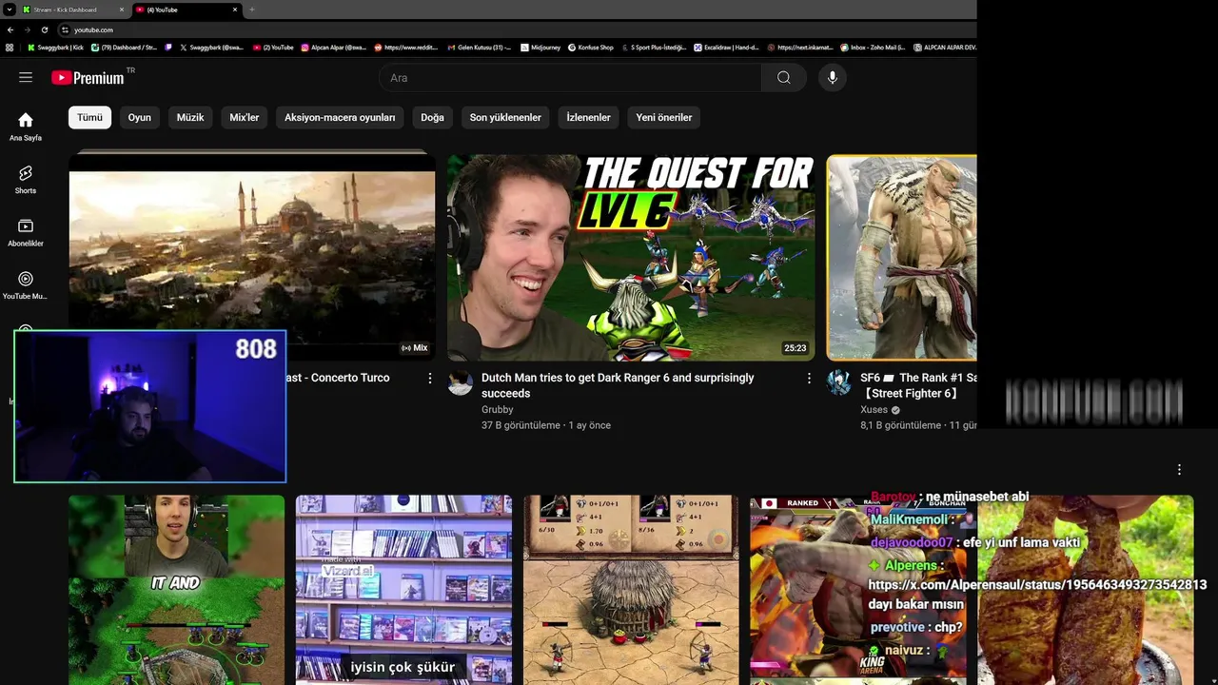Open Ana Sayfa in the sidebar
Viewport: 1218px width, 685px height.
(26, 127)
